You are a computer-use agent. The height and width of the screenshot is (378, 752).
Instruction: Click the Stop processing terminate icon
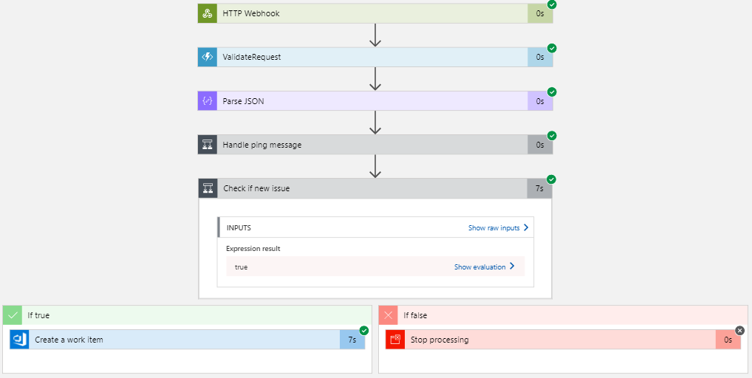(x=395, y=340)
